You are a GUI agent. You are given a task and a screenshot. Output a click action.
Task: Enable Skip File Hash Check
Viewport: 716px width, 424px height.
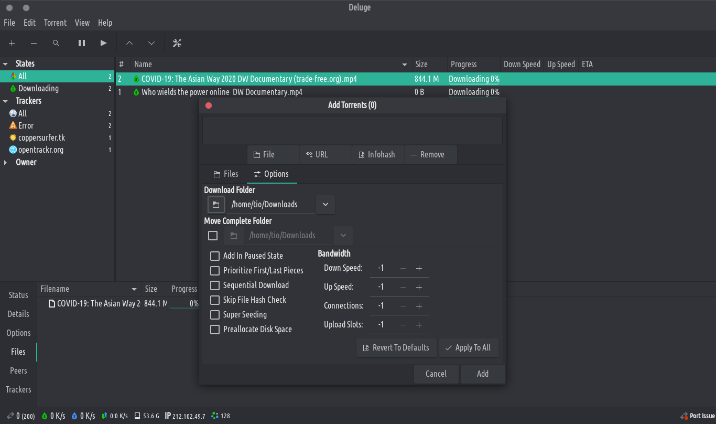(x=214, y=300)
